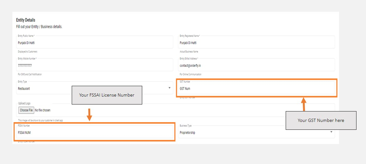
Task: Click the orange up arrow below GST field
Action: click(x=303, y=104)
